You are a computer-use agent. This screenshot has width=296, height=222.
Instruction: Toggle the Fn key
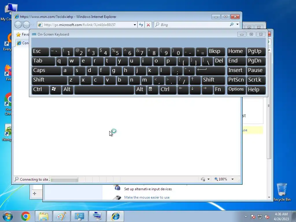(x=219, y=90)
